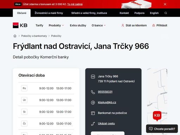
Task: Click the kbplus@kb.cz email link
Action: pyautogui.click(x=107, y=102)
